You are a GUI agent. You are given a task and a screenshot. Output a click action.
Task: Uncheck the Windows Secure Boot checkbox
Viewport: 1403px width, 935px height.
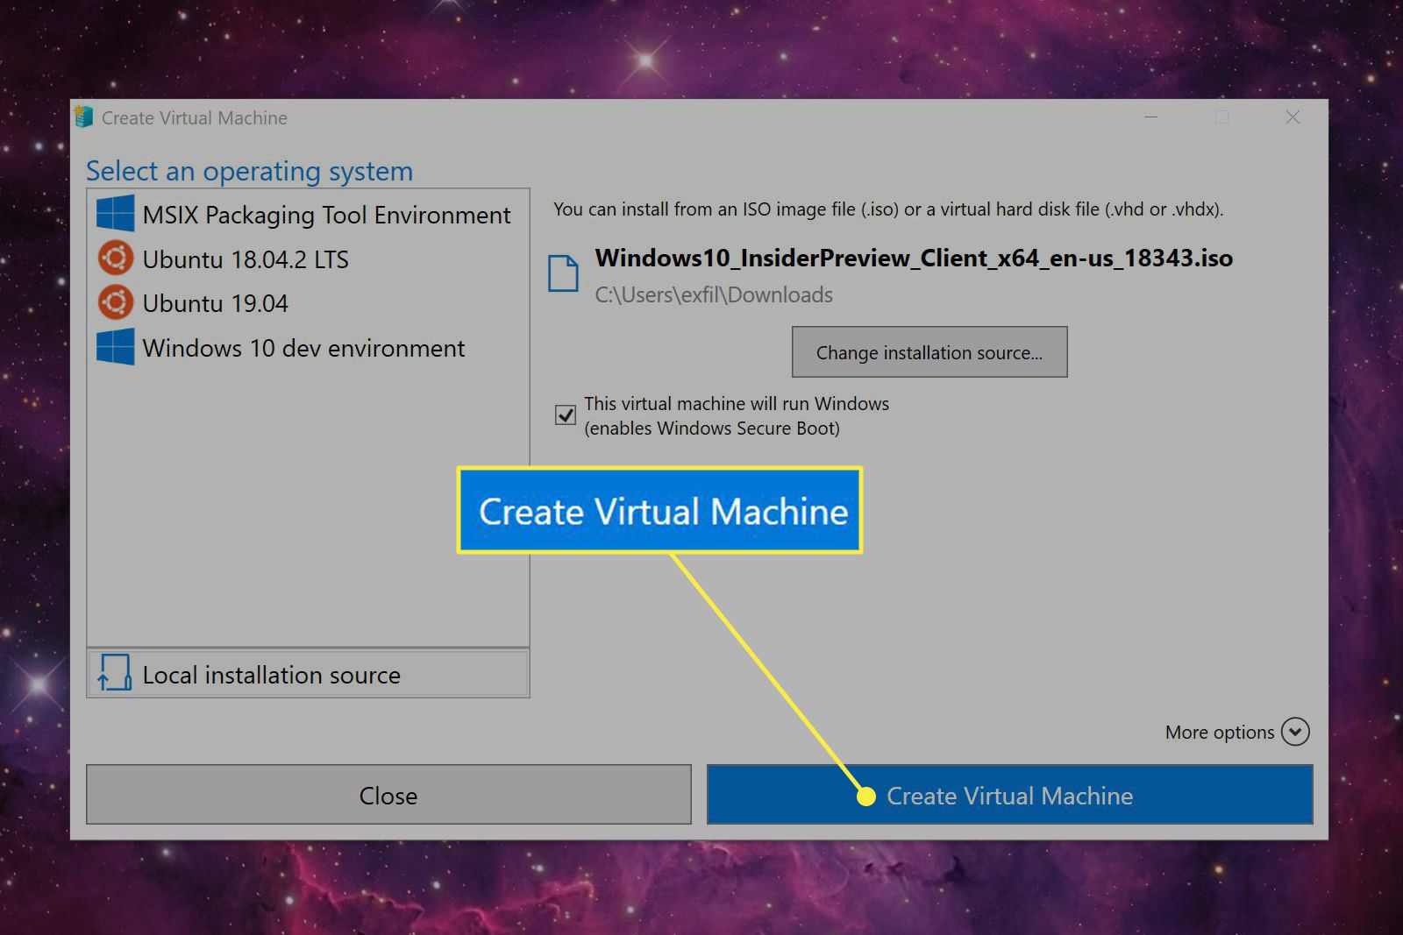(566, 414)
